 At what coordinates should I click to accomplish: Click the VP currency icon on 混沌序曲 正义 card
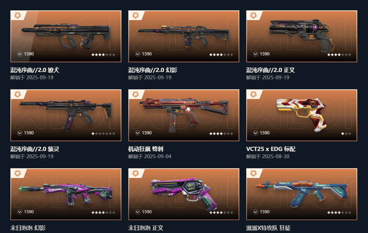[256, 54]
